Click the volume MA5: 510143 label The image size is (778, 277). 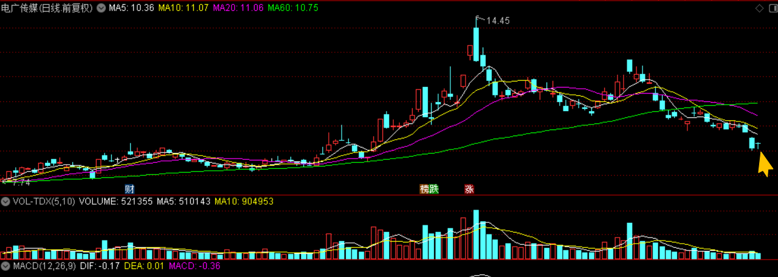tap(184, 201)
